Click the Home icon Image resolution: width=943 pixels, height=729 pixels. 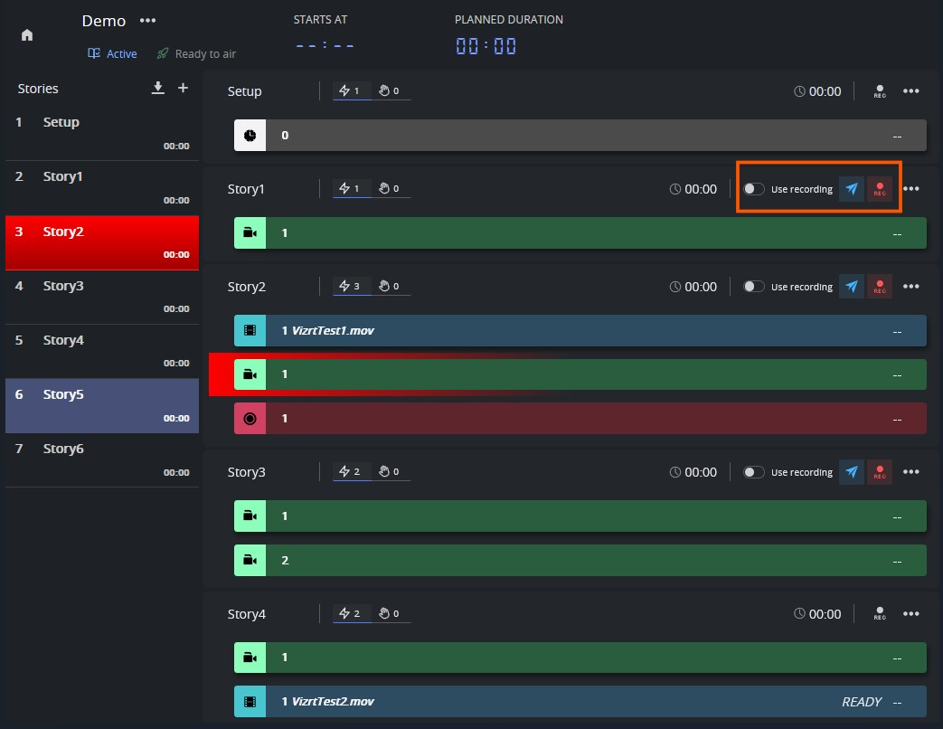click(x=27, y=35)
